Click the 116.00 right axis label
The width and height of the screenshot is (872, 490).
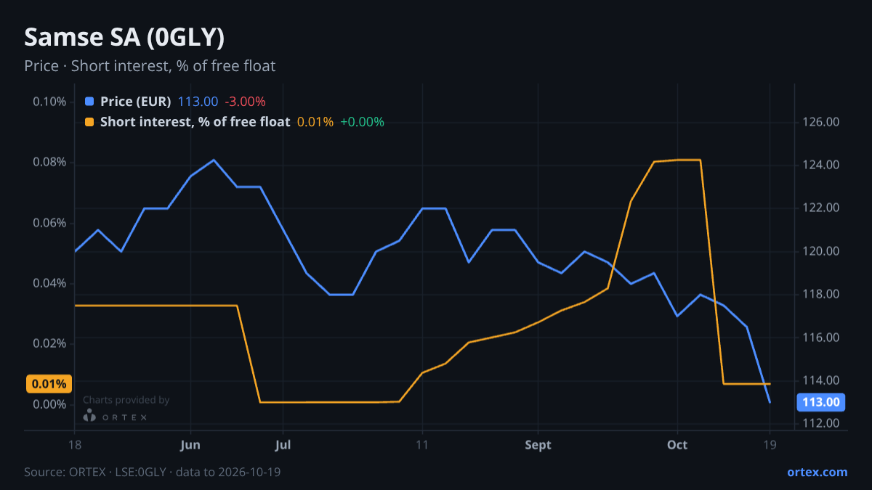823,338
